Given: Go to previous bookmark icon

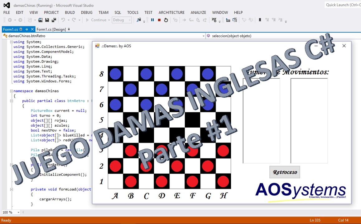Looking at the screenshot, I should click(x=267, y=20).
